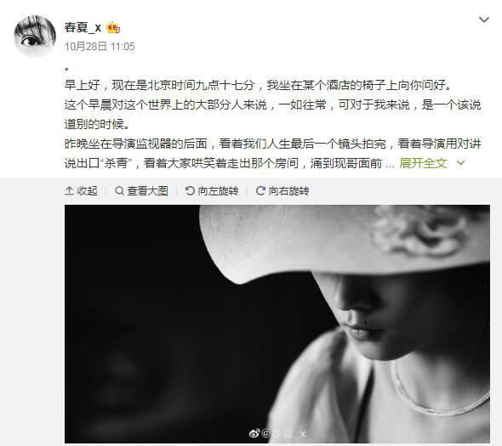502x446 pixels.
Task: Click the @春夏_x watermark text
Action: [283, 433]
